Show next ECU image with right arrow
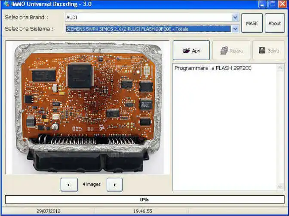The image size is (289, 216). [x=114, y=185]
